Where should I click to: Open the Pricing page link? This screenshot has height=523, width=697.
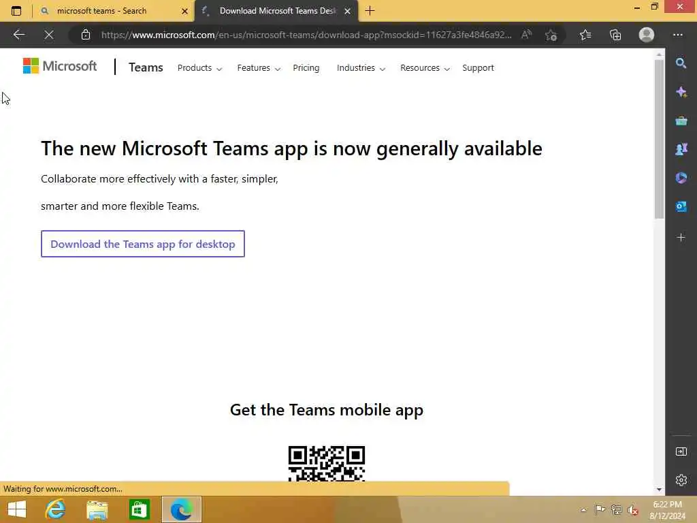click(x=306, y=68)
